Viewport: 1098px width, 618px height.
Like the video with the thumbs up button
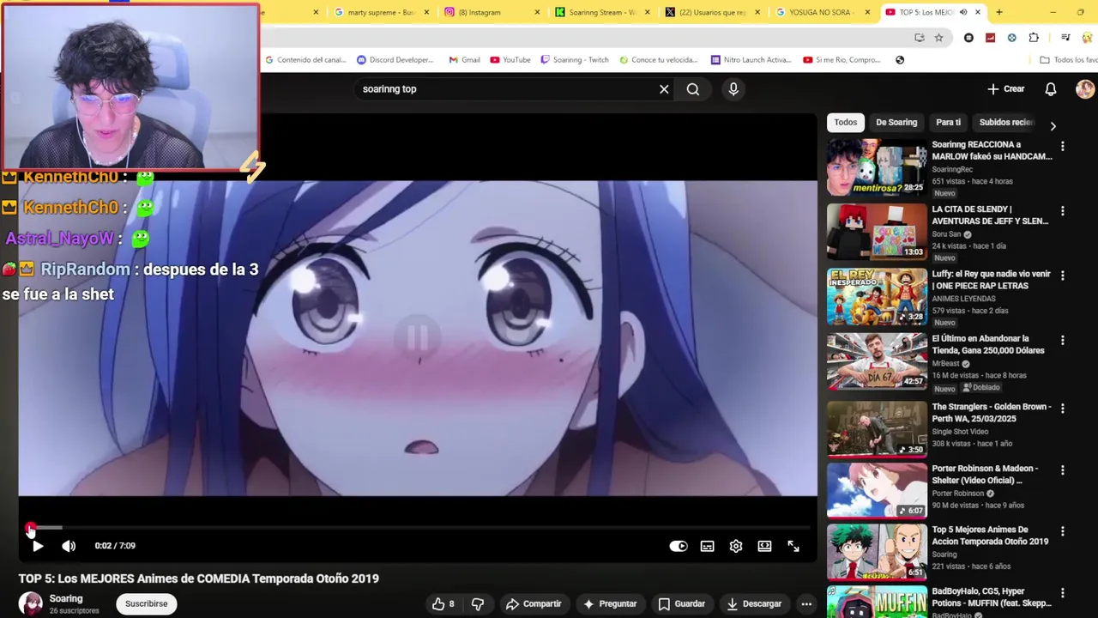pos(444,603)
